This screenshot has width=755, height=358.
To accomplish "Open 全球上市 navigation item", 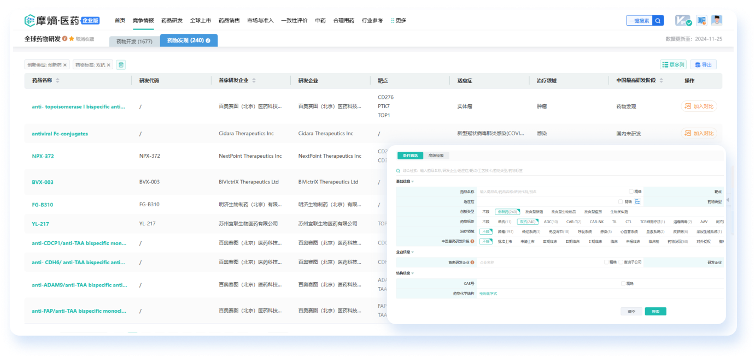I will pyautogui.click(x=201, y=21).
